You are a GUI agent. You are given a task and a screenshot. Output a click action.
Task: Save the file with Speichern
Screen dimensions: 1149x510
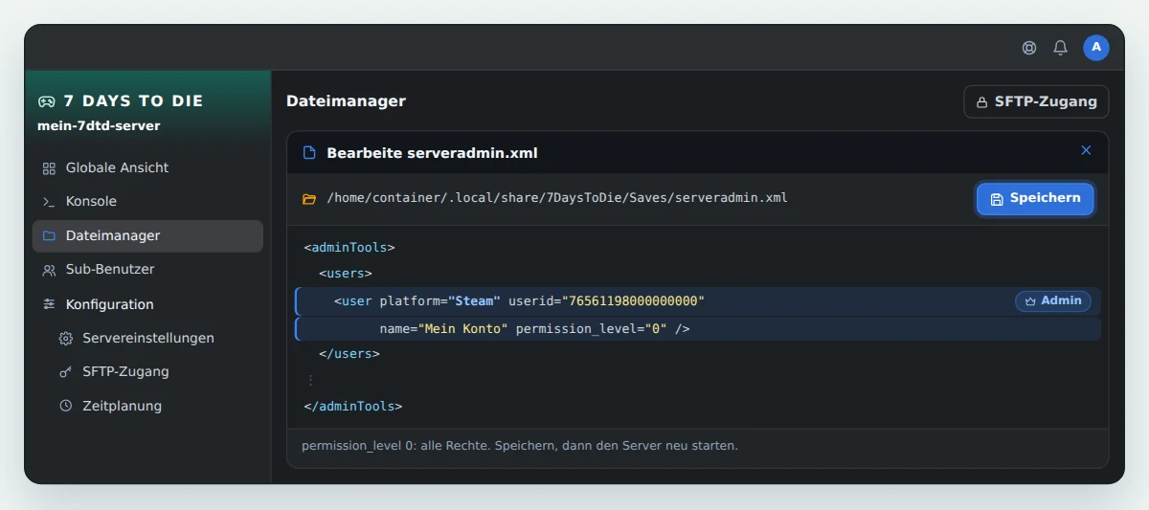click(1035, 199)
